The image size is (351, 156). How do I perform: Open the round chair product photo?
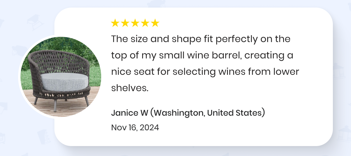click(x=61, y=77)
